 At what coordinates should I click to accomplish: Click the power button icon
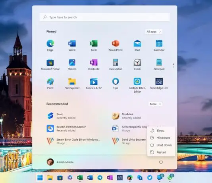click(161, 162)
